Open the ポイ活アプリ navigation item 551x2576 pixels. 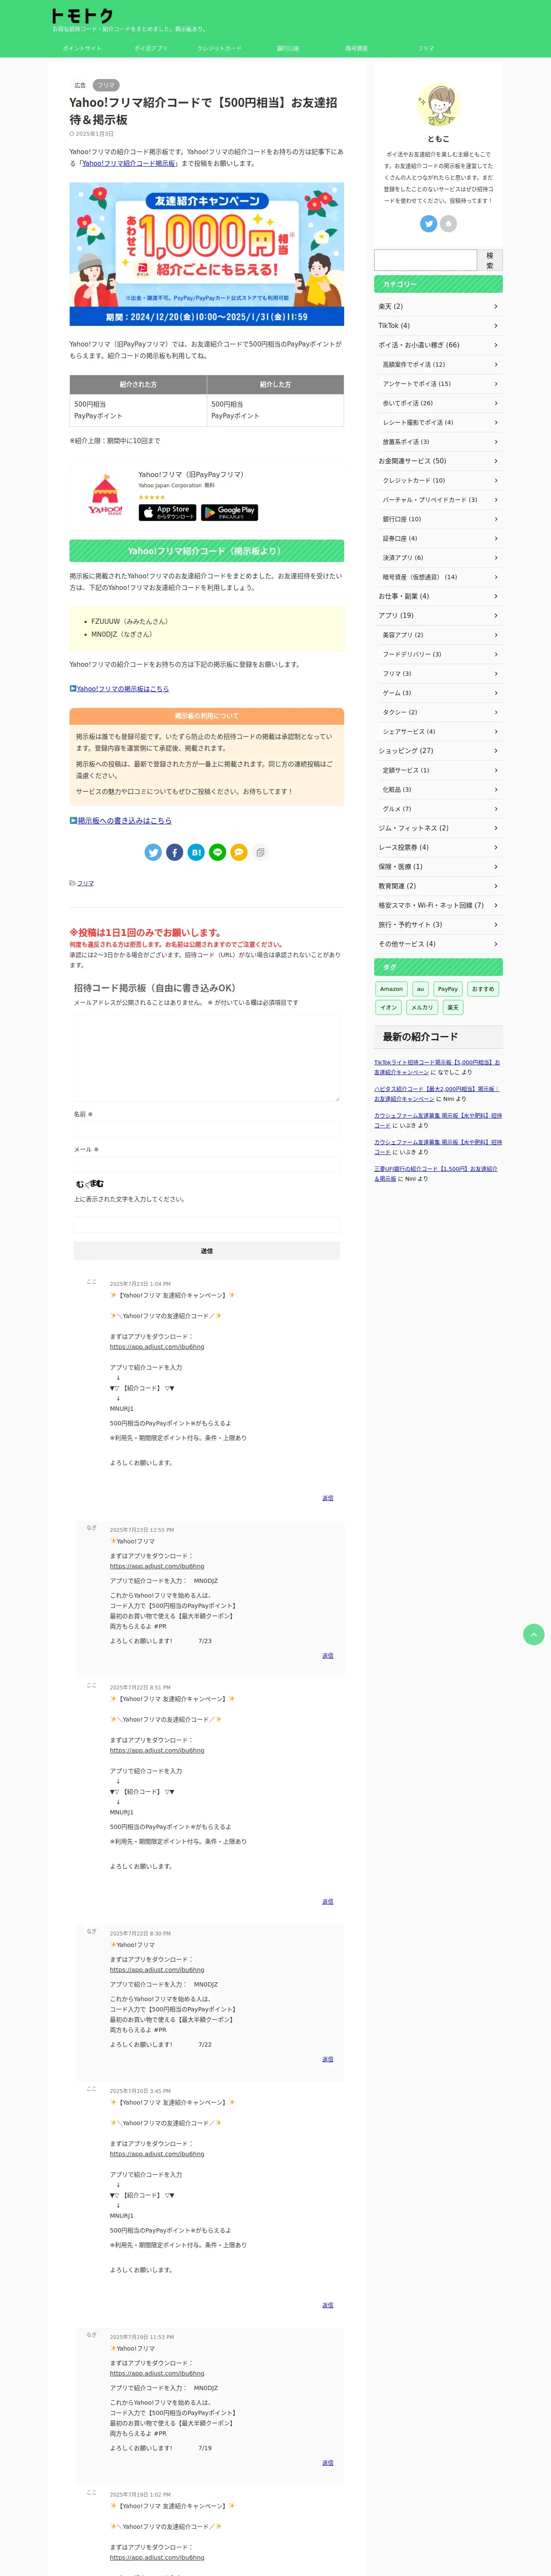(151, 48)
